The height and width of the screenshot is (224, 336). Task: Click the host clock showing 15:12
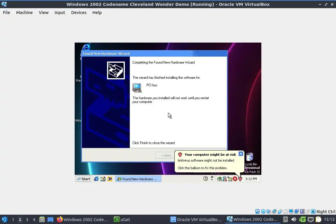[329, 219]
